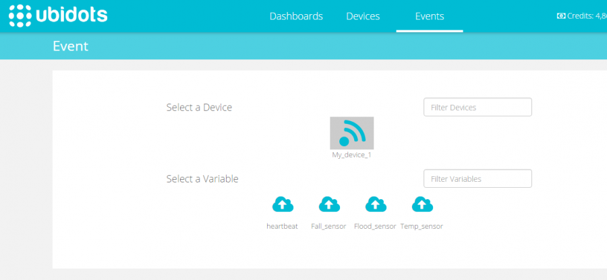Choose the heartbeat variable cloud icon
The image size is (607, 280).
click(283, 205)
